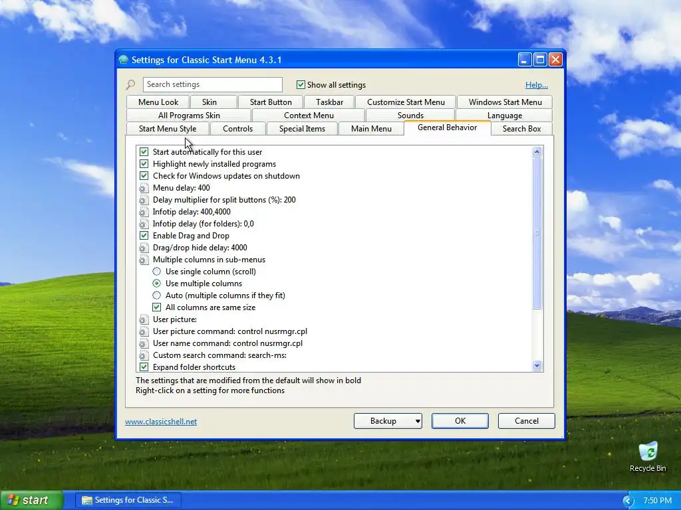Select the Menu delay: 400 setting
681x510 pixels.
(181, 188)
